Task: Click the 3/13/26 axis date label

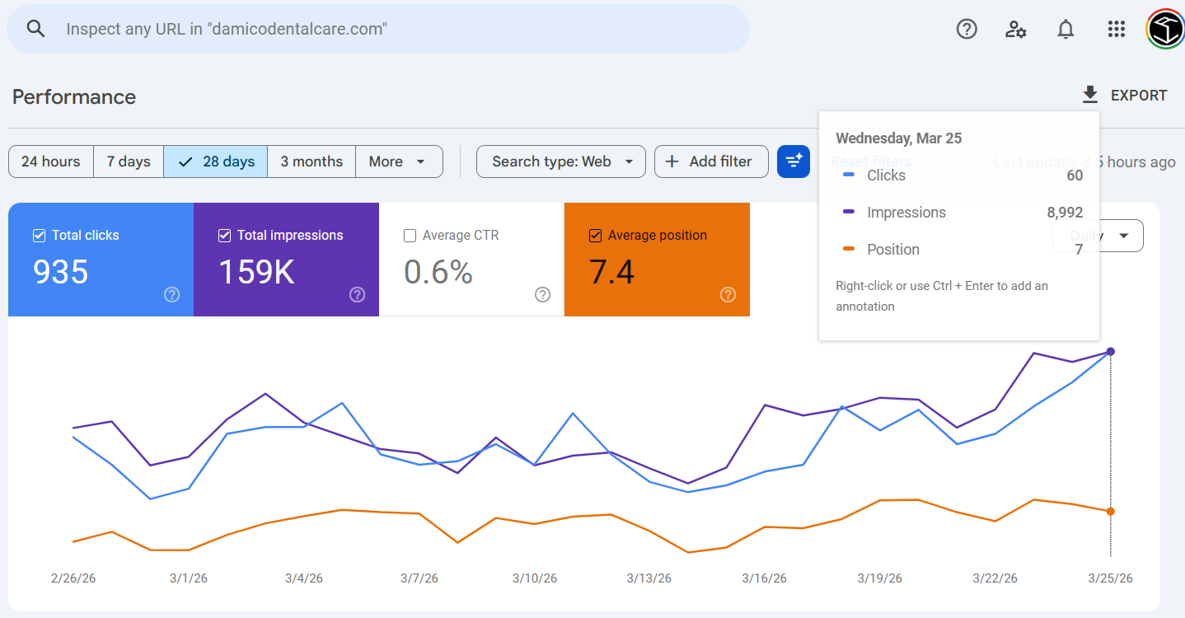Action: pyautogui.click(x=649, y=578)
